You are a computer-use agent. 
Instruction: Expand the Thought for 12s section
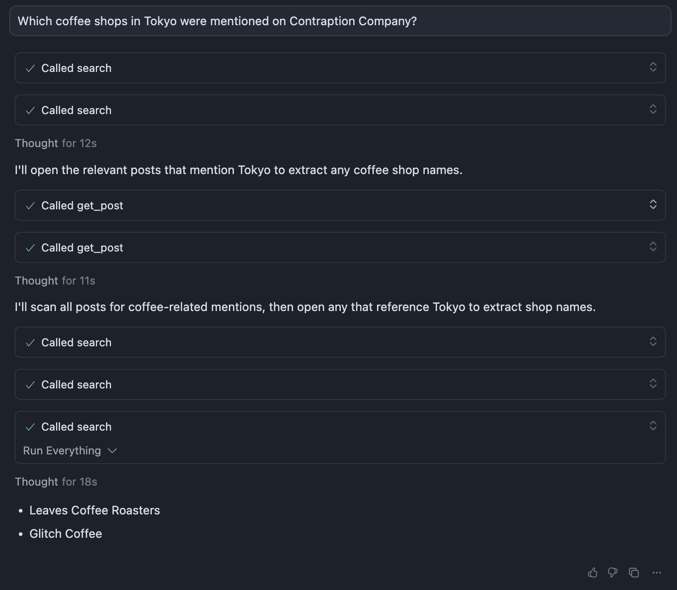pyautogui.click(x=55, y=143)
